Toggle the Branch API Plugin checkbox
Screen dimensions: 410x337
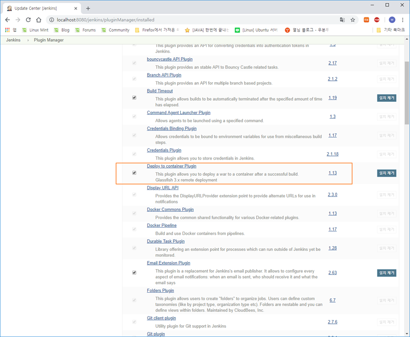134,79
